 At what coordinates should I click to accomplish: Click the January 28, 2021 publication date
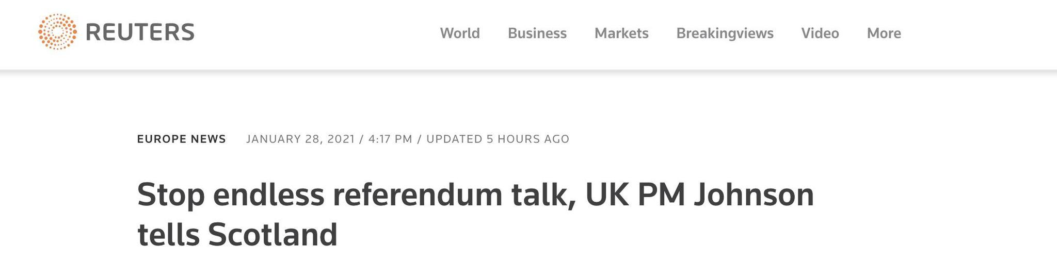pos(300,139)
